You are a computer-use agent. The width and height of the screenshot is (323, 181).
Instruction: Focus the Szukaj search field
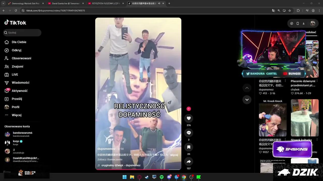[x=22, y=32]
